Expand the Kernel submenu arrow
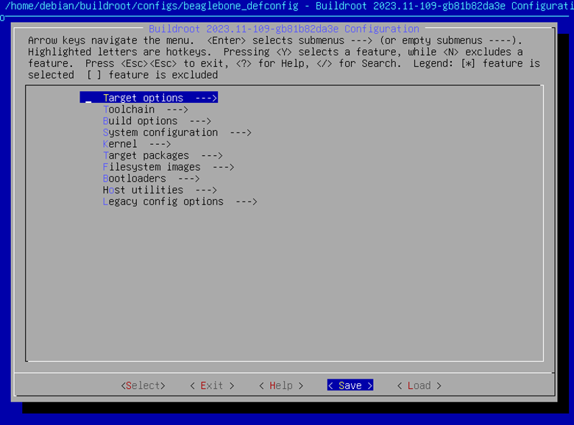 (x=160, y=144)
